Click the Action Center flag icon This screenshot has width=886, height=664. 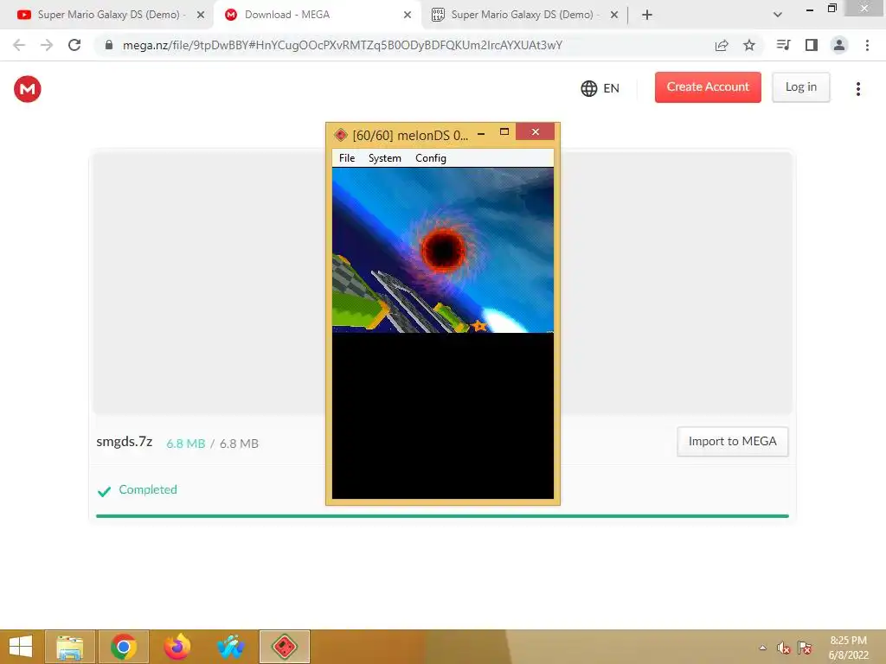[805, 648]
